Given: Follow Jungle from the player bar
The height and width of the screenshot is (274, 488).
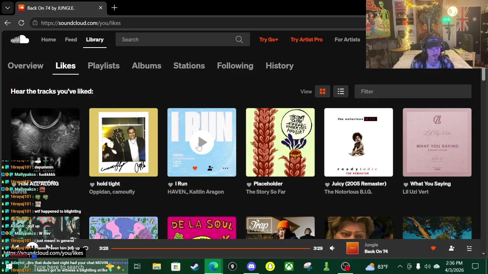Looking at the screenshot, I should (451, 248).
